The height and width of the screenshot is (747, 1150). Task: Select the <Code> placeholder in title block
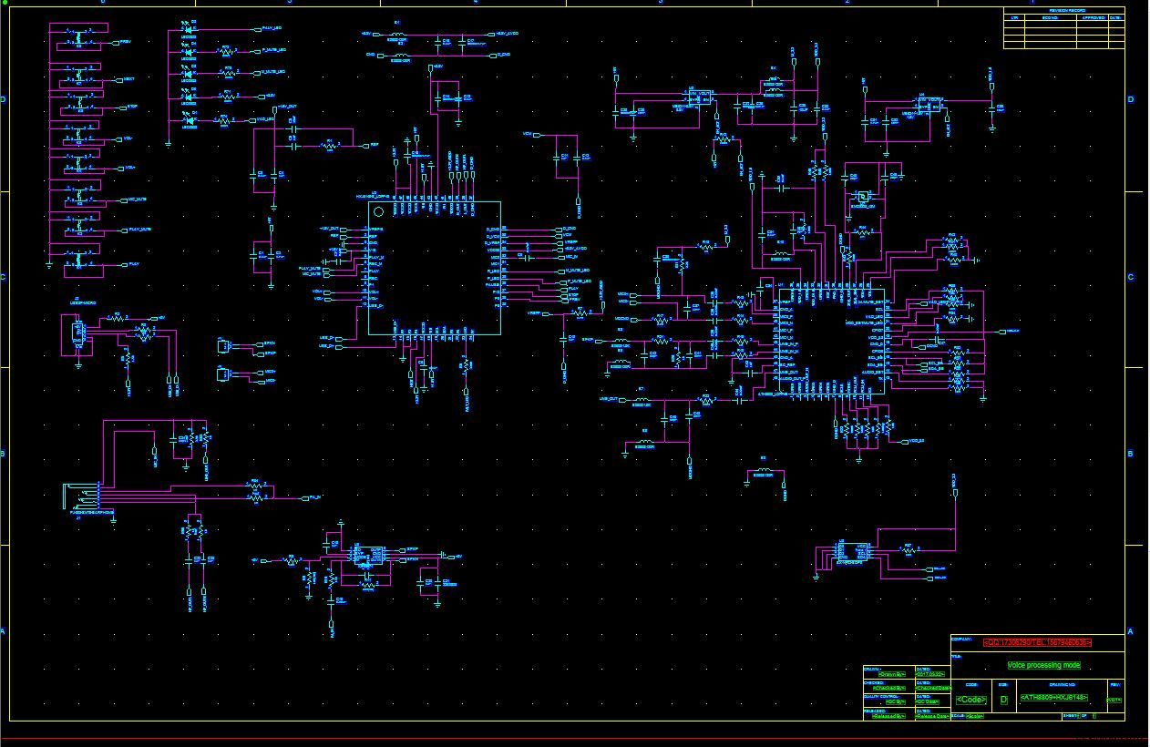click(x=970, y=700)
